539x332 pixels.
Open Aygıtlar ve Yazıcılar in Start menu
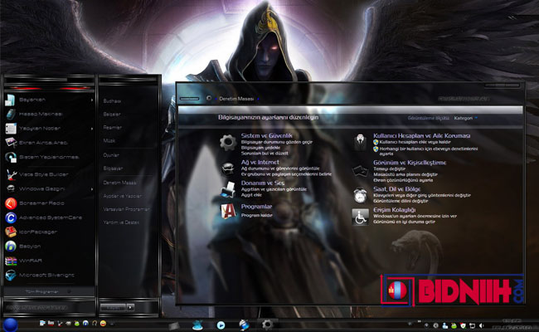coord(123,196)
